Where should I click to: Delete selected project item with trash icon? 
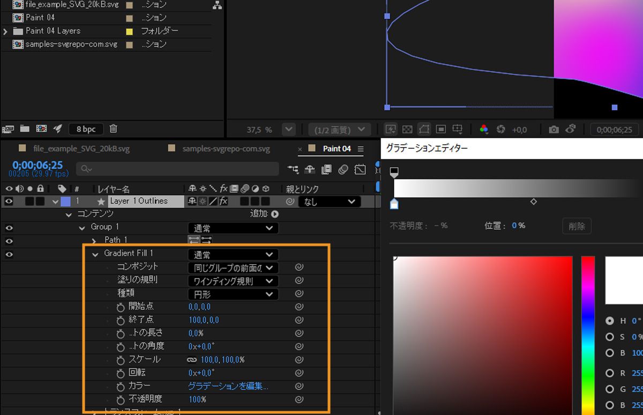tap(113, 129)
